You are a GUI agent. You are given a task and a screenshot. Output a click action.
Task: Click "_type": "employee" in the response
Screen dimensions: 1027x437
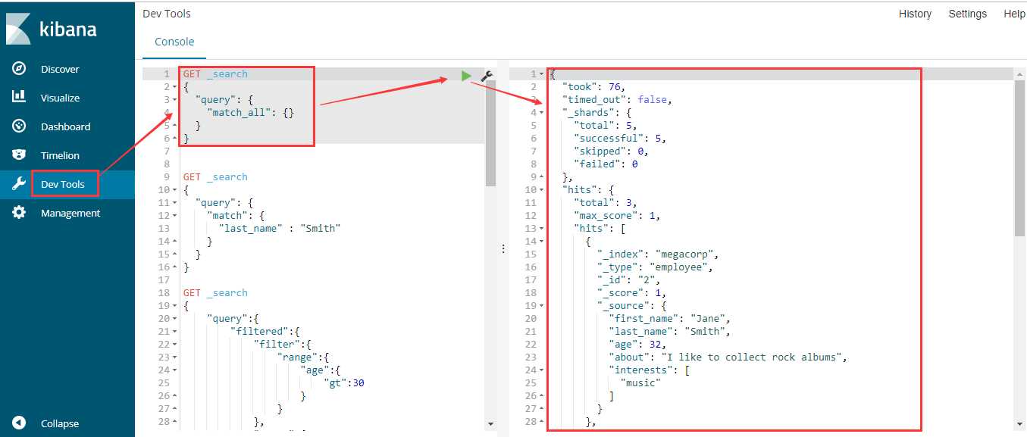[x=655, y=267]
